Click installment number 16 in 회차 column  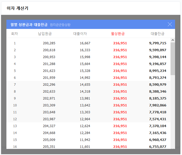coord(15,147)
